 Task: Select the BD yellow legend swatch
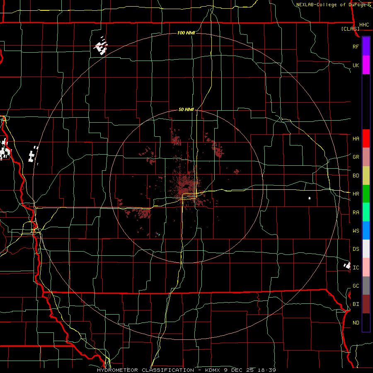(x=366, y=176)
